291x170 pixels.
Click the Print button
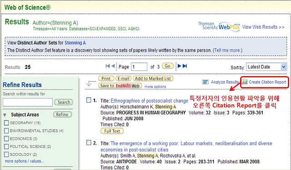106,78
